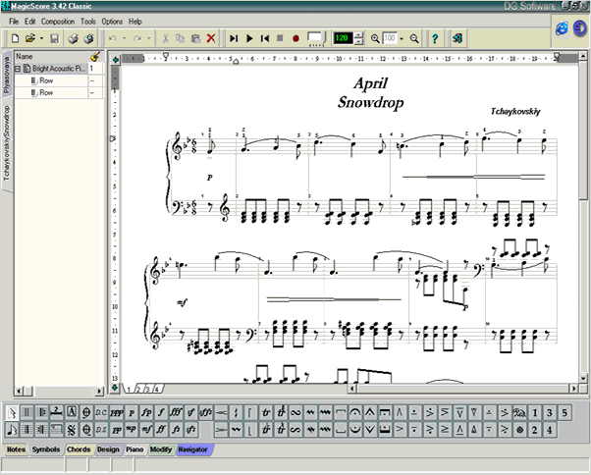Select the ff dynamics symbol
The image size is (591, 475).
(x=161, y=430)
